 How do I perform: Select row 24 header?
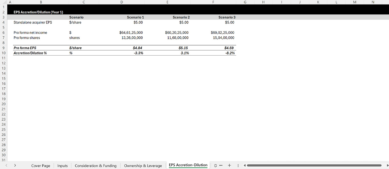pyautogui.click(x=4, y=124)
